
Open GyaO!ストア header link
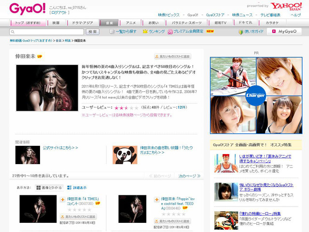tap(215, 15)
